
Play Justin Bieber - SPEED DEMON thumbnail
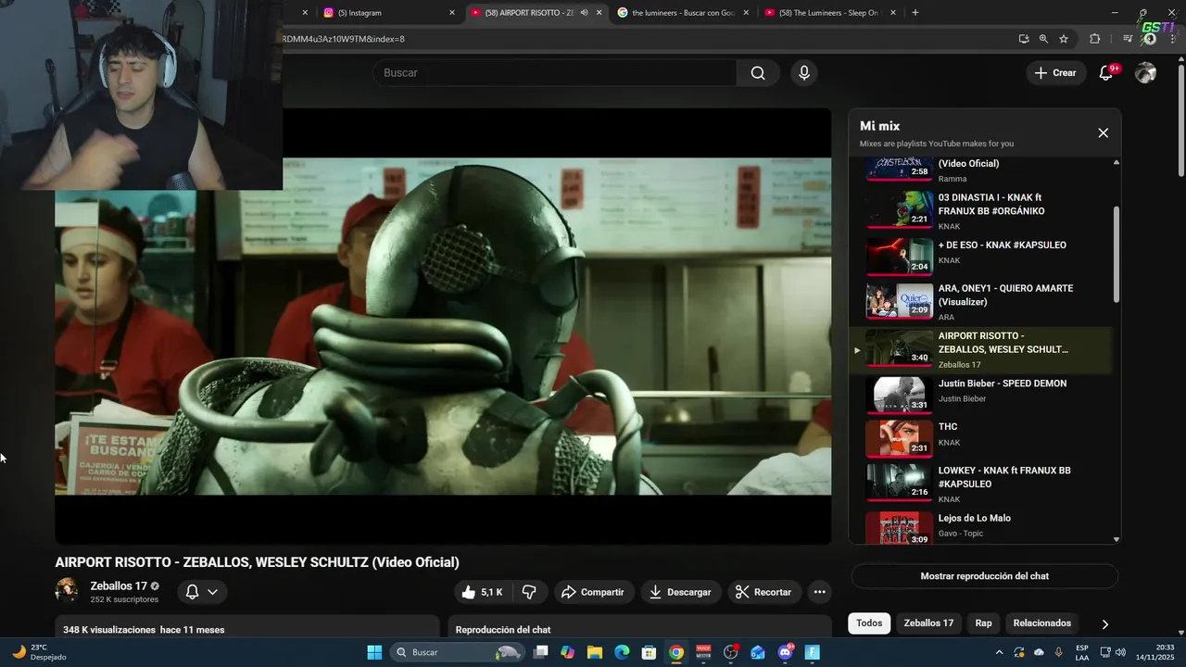900,395
